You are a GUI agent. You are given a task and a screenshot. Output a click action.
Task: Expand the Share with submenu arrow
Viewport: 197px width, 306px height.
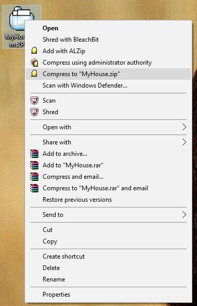(x=184, y=142)
